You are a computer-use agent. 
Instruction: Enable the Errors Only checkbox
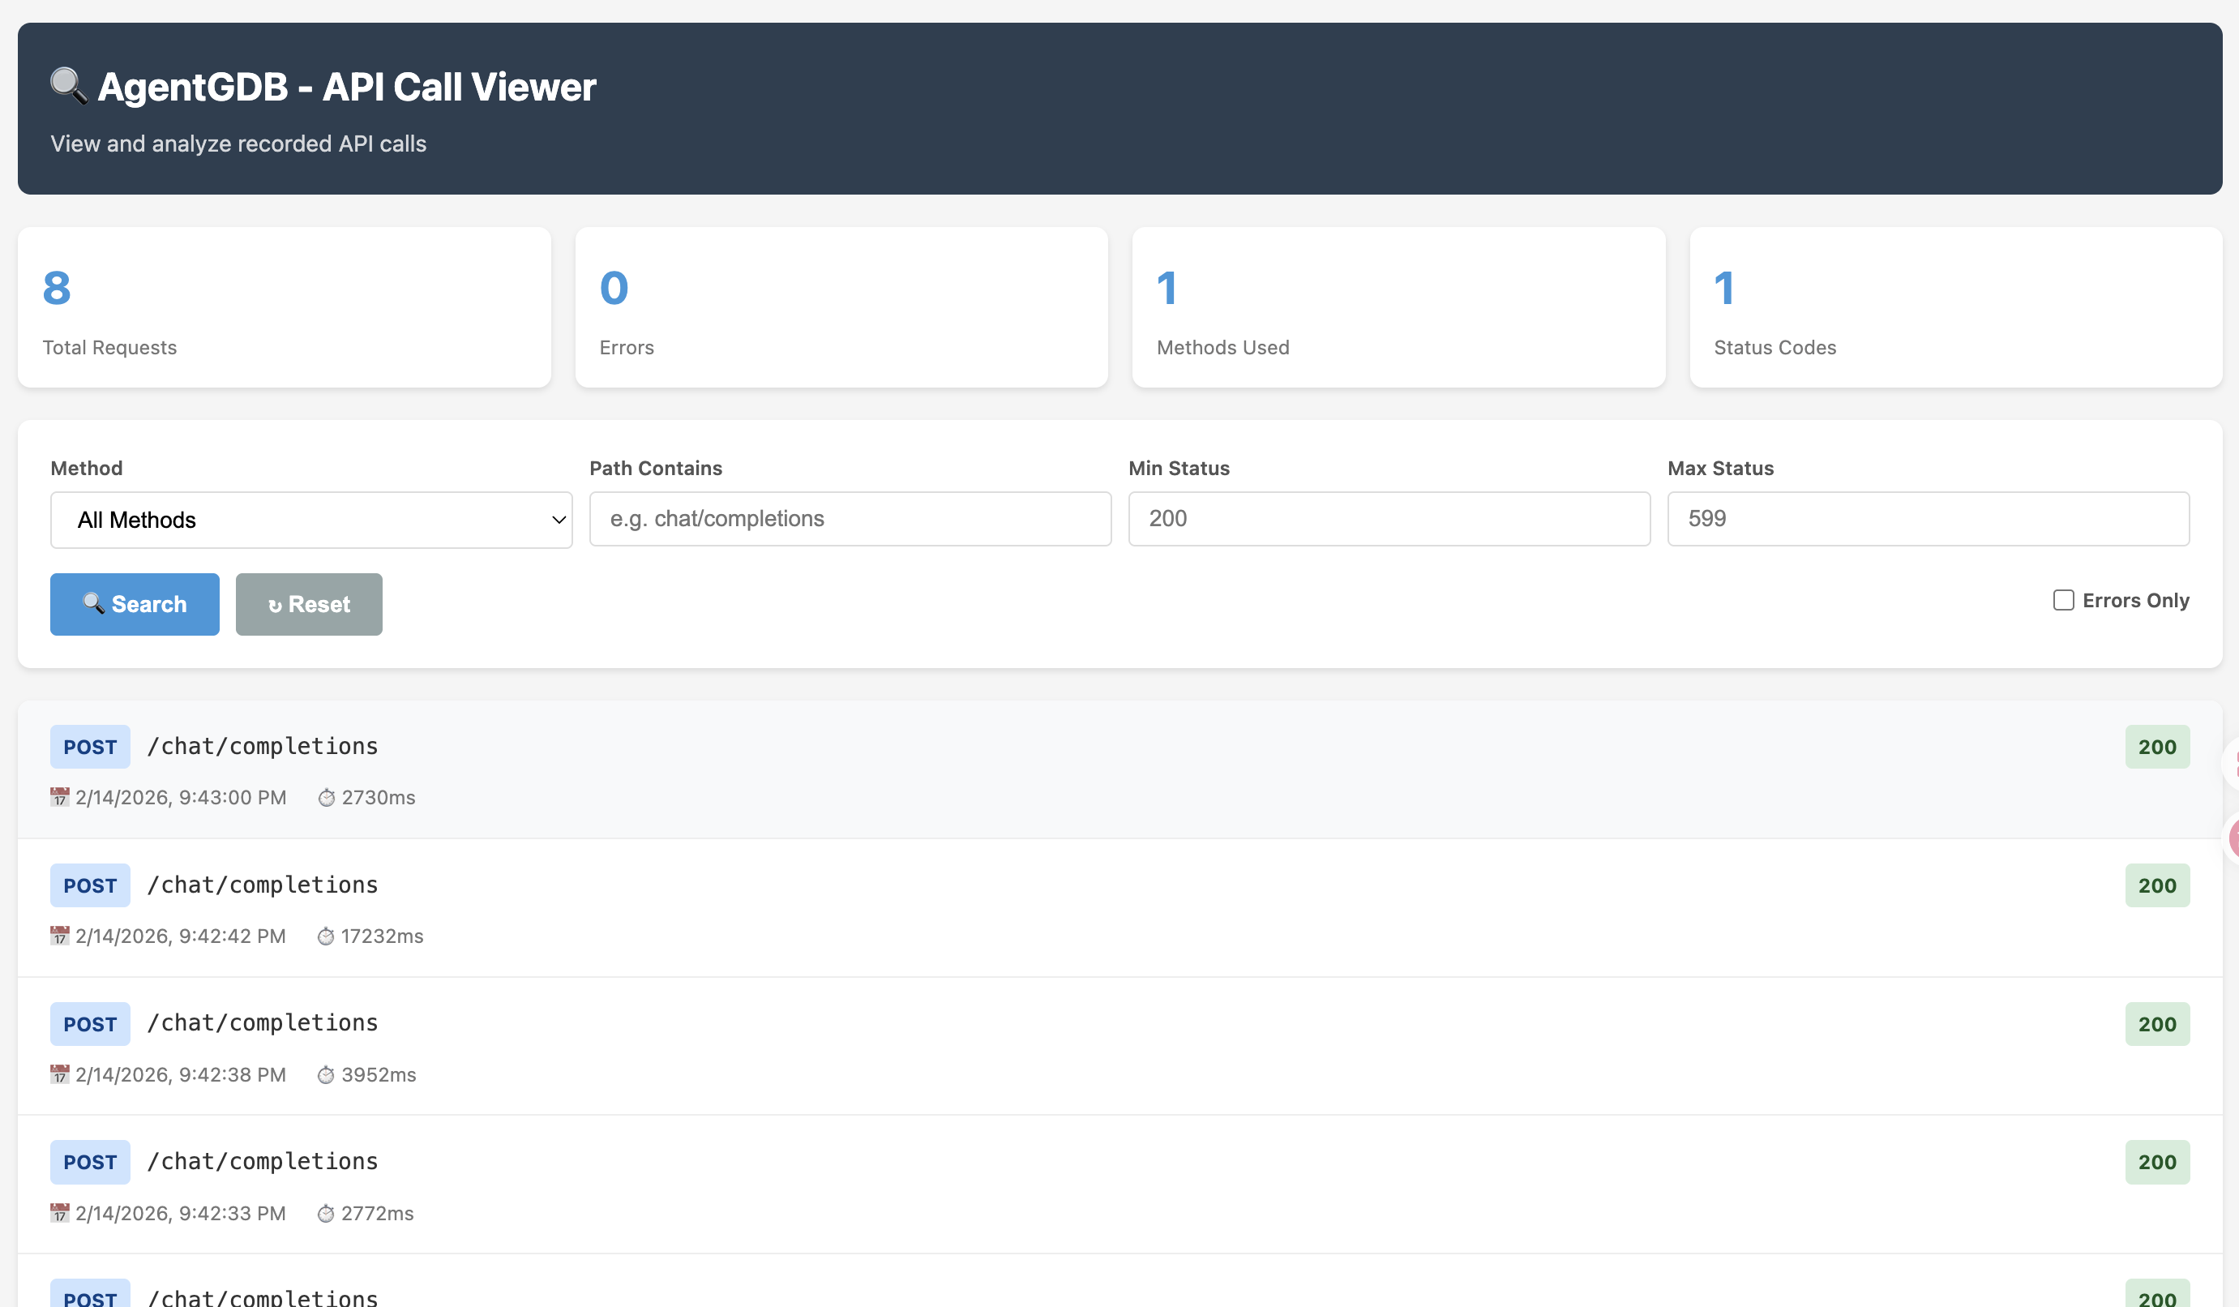(2063, 601)
